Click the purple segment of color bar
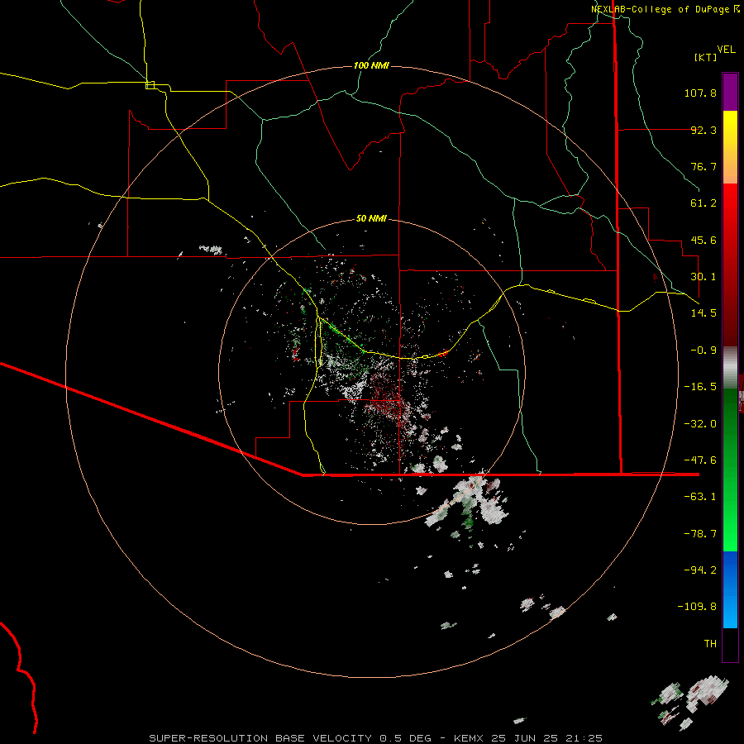 (730, 92)
